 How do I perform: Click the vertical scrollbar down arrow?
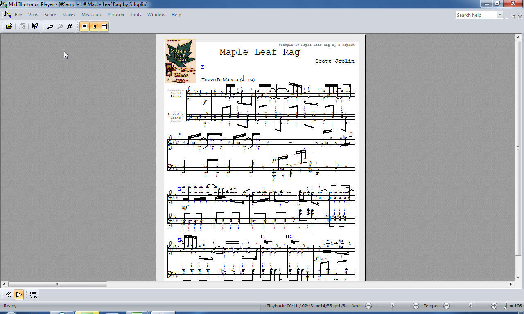(518, 278)
